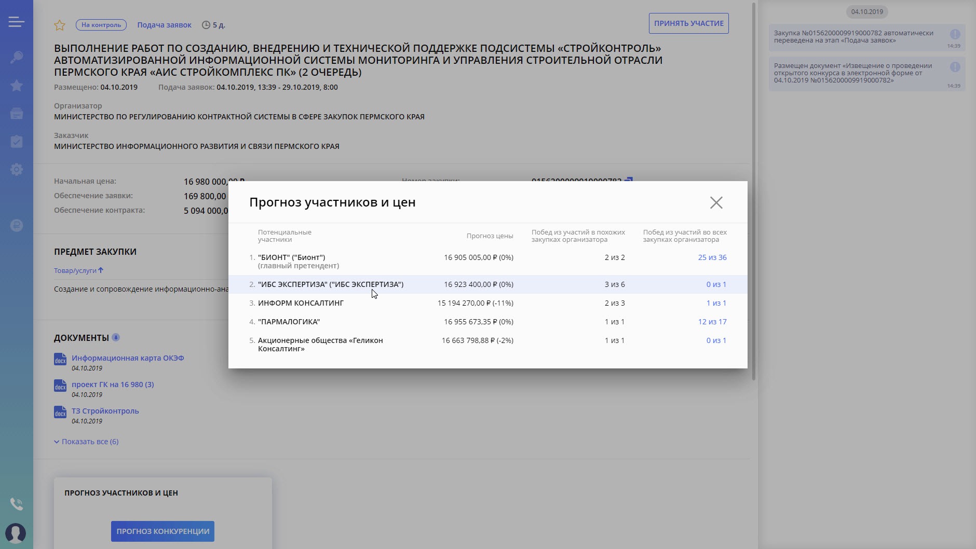Expand Показать все (6) documents

tap(86, 442)
